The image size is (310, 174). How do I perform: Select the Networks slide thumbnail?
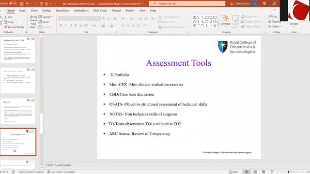[18, 111]
